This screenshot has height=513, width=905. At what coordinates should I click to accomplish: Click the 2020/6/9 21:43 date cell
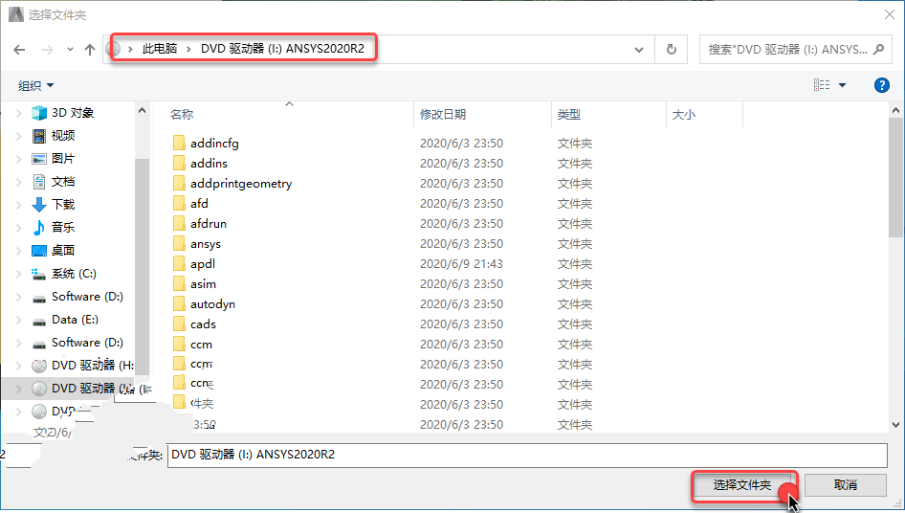click(x=461, y=264)
